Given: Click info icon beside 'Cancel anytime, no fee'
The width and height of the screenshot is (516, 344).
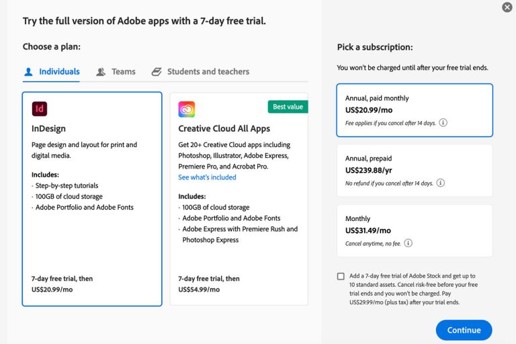Looking at the screenshot, I should 408,243.
